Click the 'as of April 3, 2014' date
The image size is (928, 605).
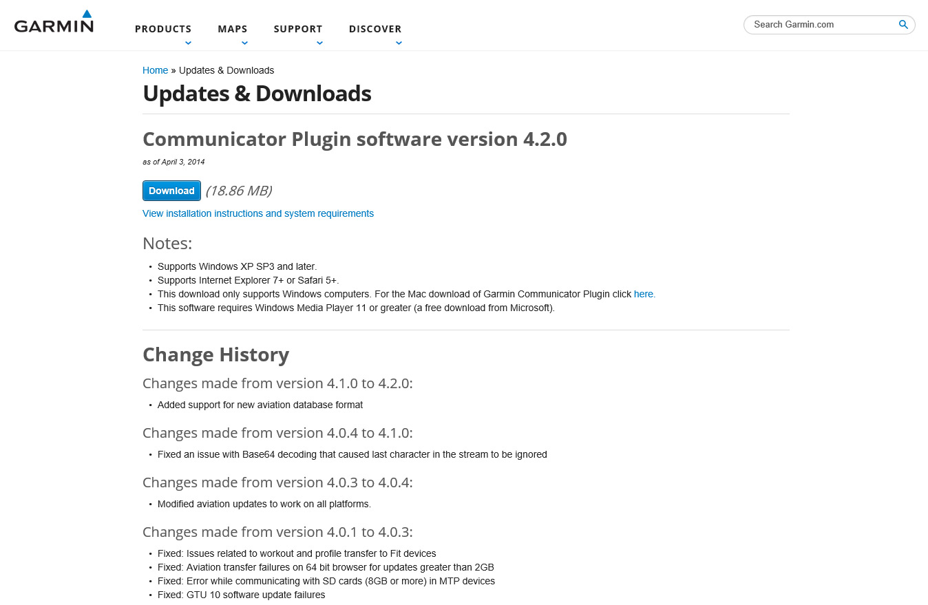pos(173,162)
